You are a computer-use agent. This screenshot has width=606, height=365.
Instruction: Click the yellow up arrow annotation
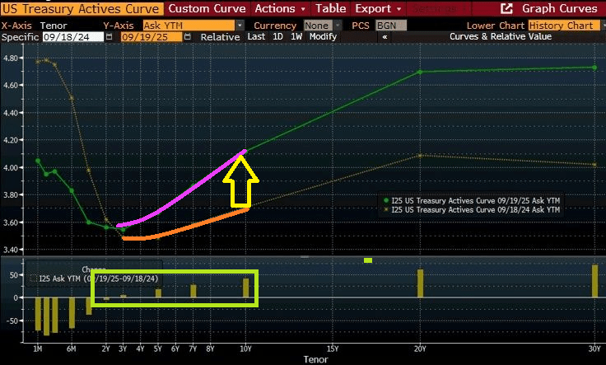click(244, 180)
